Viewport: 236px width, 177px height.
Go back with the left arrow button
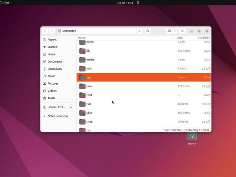tap(45, 31)
